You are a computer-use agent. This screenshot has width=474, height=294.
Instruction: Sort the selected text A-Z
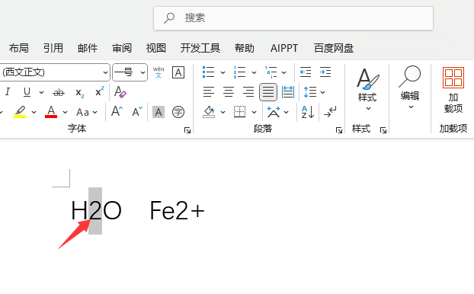[308, 112]
